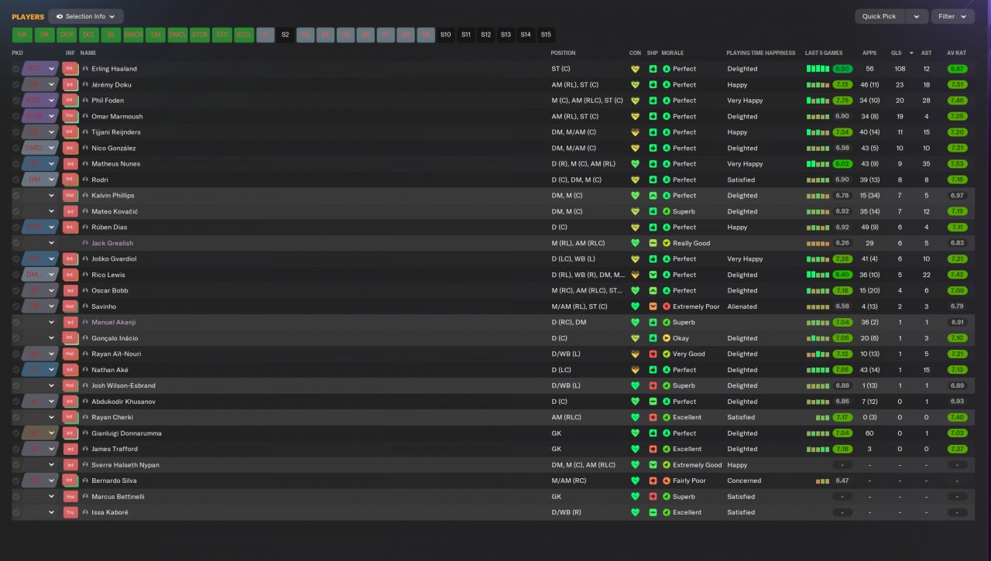
Task: Click the match sharpness icon for Phil Foden
Action: point(653,101)
